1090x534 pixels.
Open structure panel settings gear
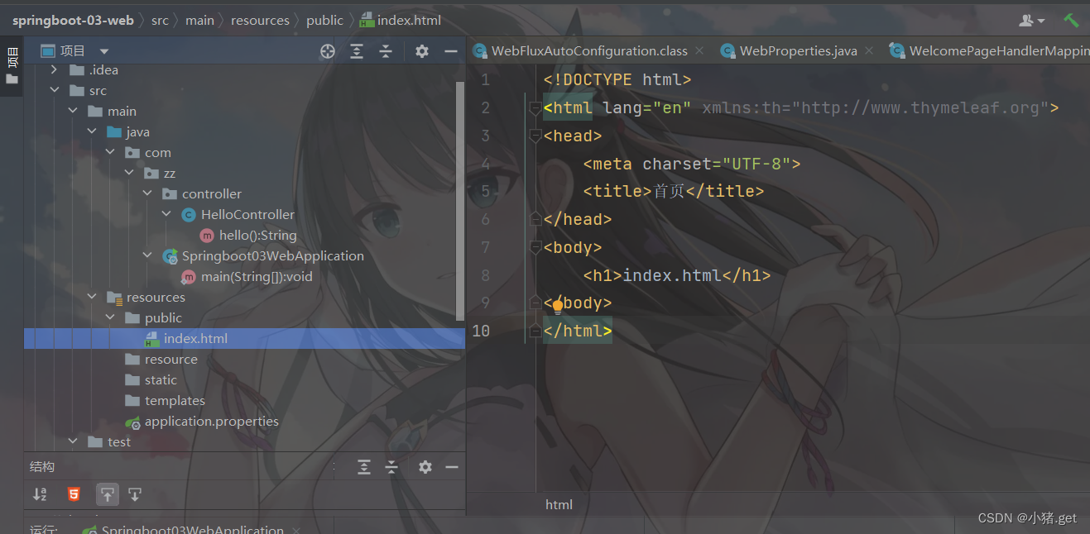[x=425, y=467]
